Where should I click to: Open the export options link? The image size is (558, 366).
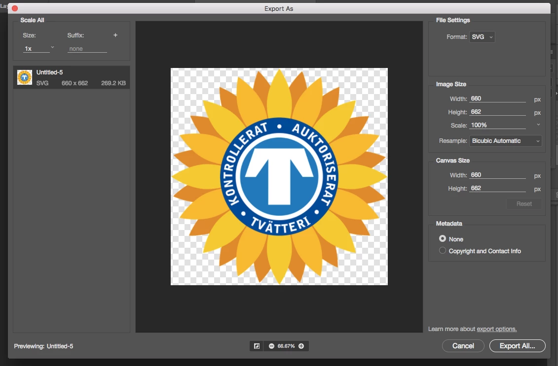(x=496, y=329)
